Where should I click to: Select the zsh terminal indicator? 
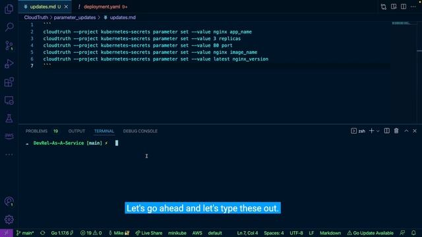point(358,131)
